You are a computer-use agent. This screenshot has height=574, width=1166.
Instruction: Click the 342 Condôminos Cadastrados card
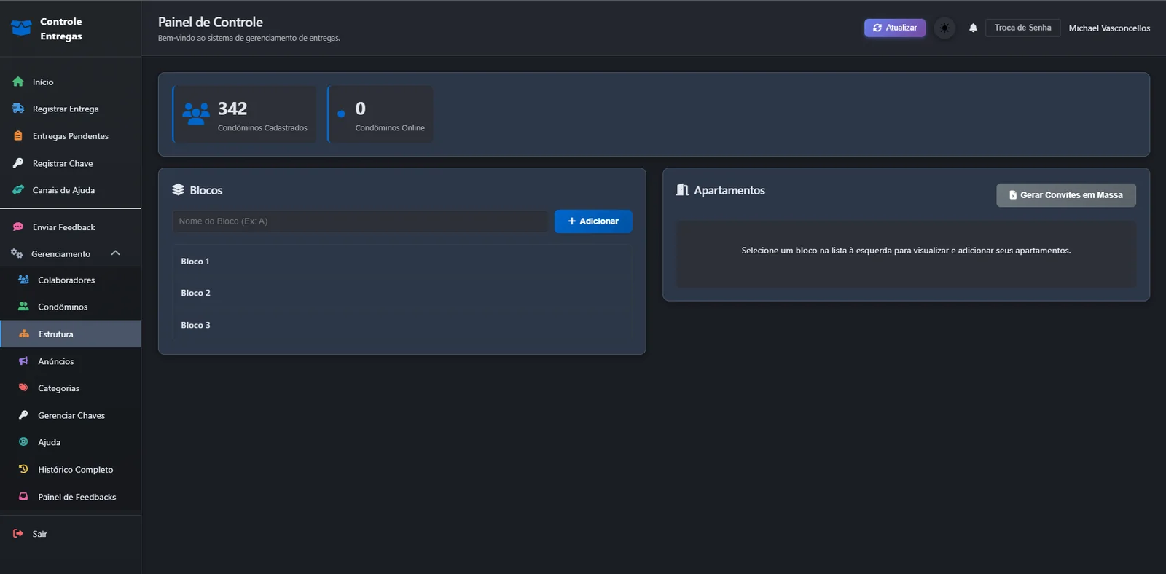[245, 114]
